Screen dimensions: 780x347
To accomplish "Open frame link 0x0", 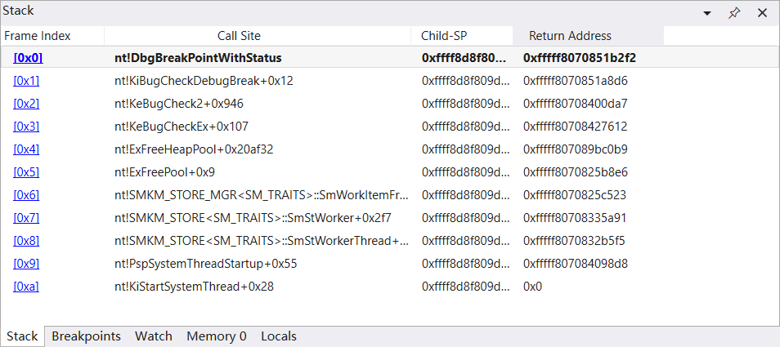I will pyautogui.click(x=28, y=58).
